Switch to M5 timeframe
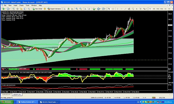This screenshot has height=104, width=174. (x=154, y=9)
